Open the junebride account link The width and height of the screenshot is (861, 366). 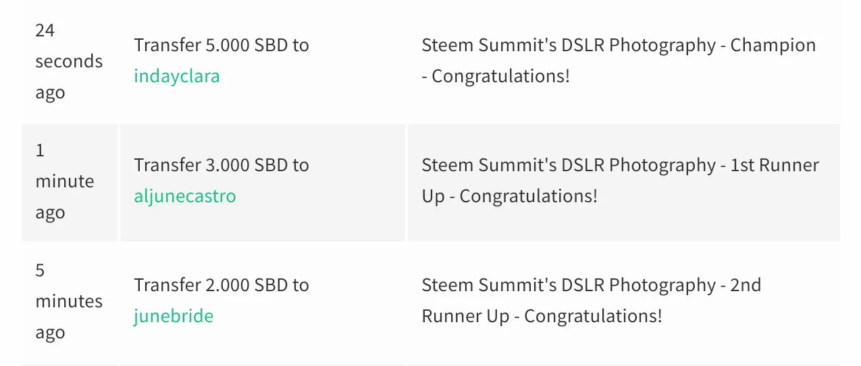174,316
